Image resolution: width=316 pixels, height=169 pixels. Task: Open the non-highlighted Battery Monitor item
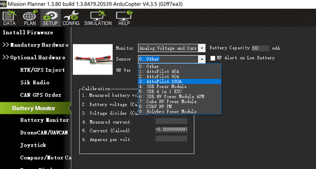point(44,120)
